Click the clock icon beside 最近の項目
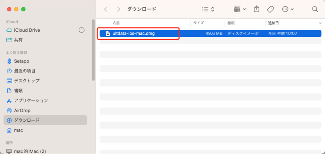The width and height of the screenshot is (325, 154). point(9,71)
